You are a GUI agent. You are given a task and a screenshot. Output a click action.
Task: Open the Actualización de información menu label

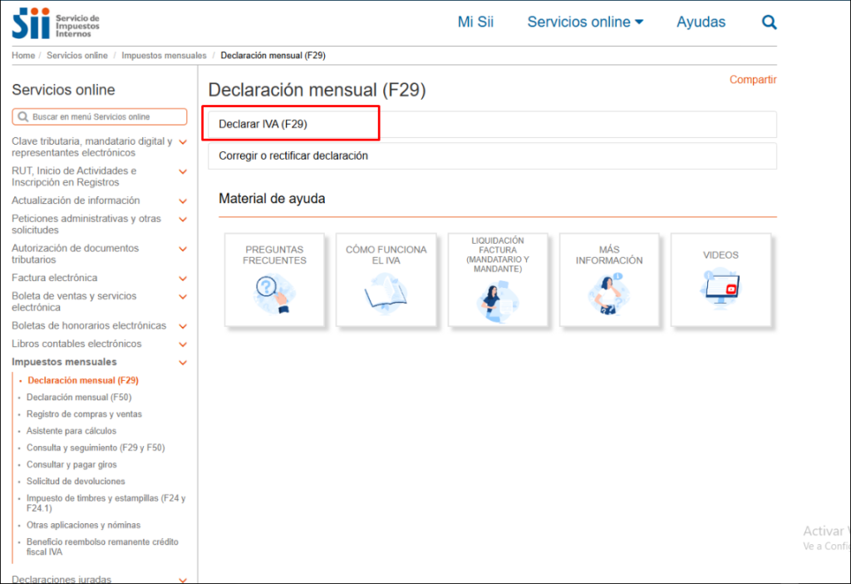point(76,200)
